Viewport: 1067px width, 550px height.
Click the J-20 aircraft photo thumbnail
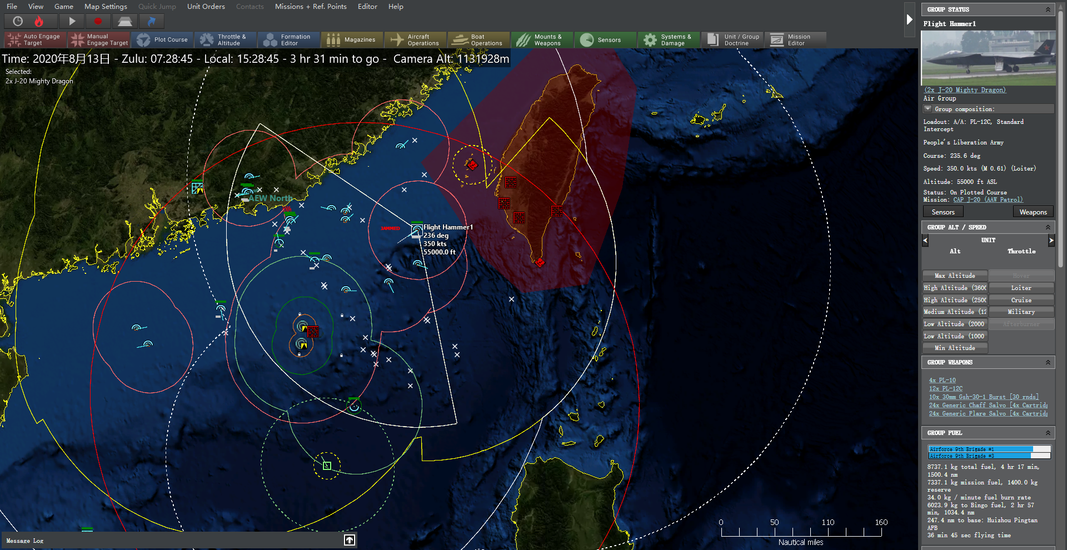click(x=988, y=58)
